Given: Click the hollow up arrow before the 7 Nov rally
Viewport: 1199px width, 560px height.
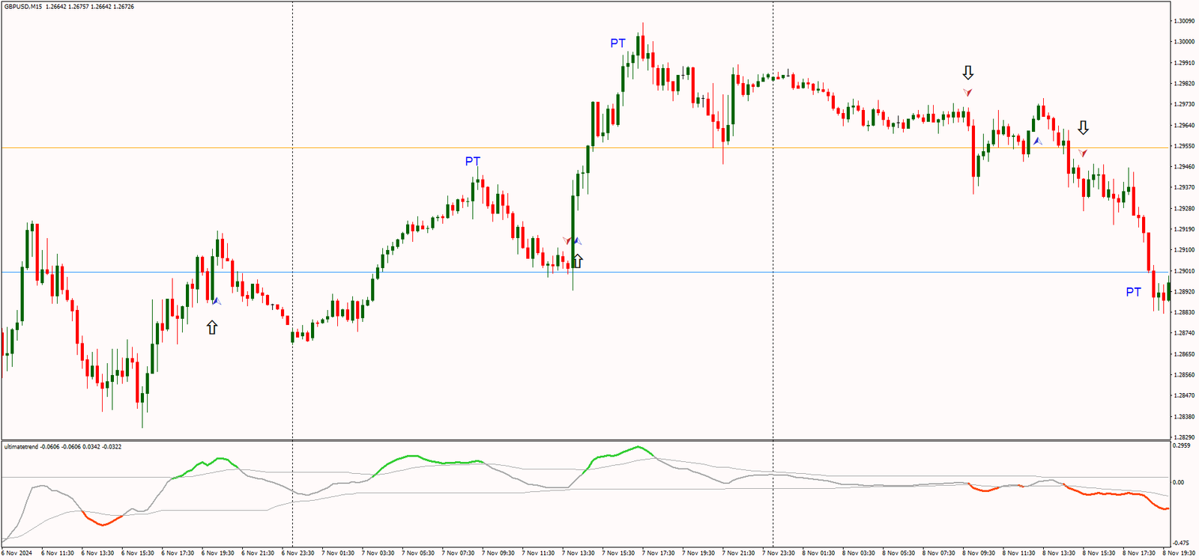Looking at the screenshot, I should [x=577, y=261].
